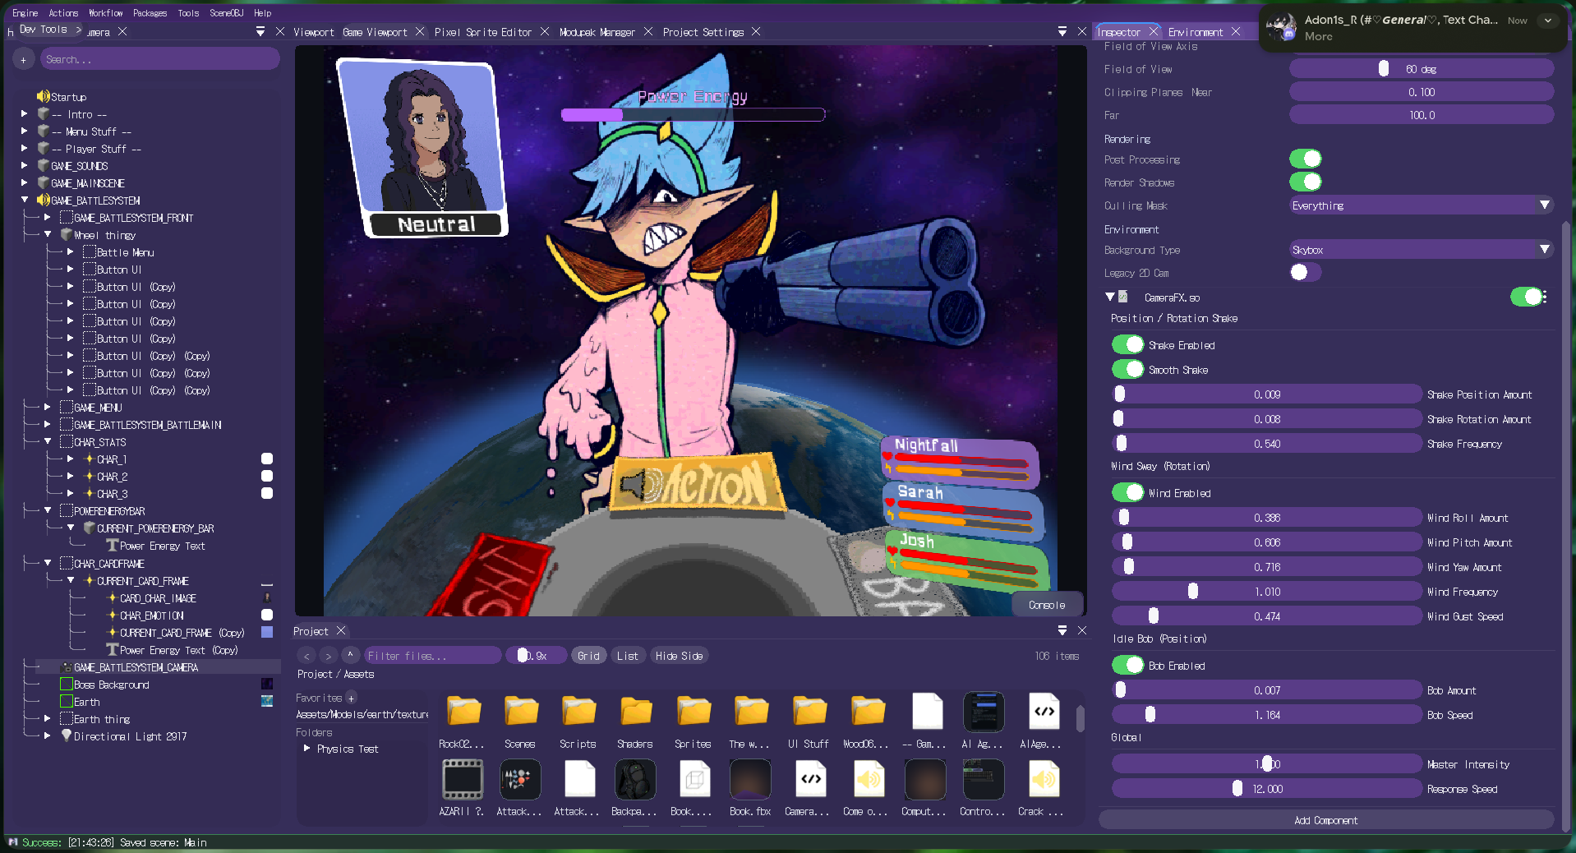
Task: Open the Workflow menu
Action: coord(106,12)
